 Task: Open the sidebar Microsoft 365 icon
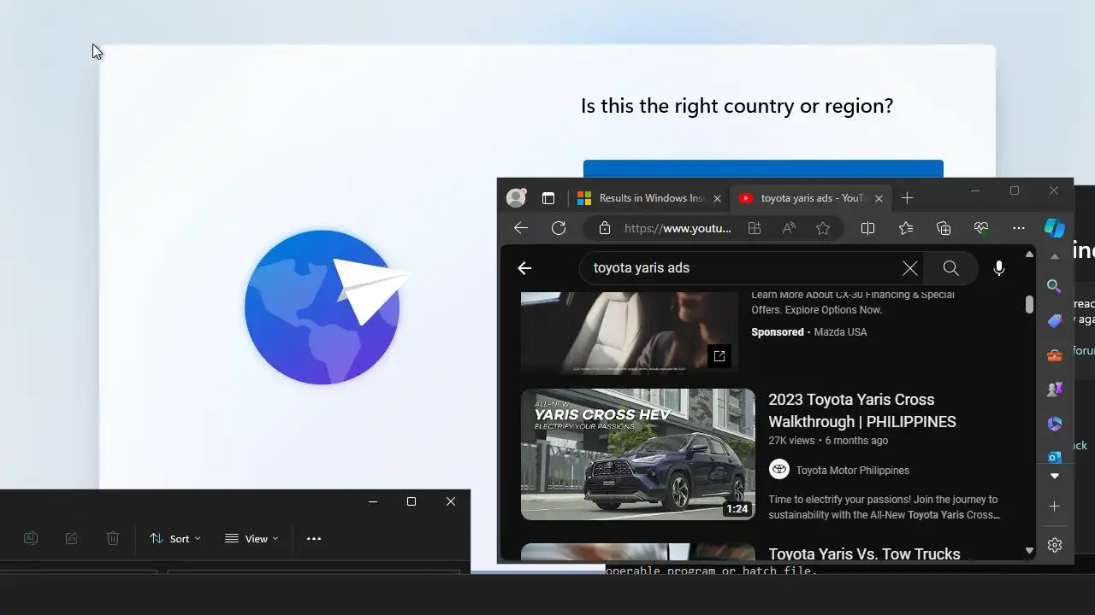pyautogui.click(x=1055, y=424)
